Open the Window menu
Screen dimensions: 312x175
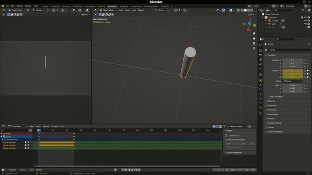[x=28, y=6]
